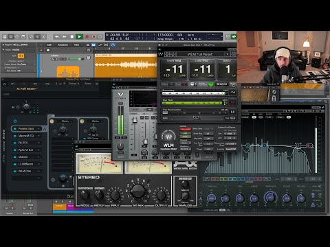This screenshot has height=247, width=330.
Task: Toggle power for F6-RTA in StudioRack chain
Action: point(15,143)
